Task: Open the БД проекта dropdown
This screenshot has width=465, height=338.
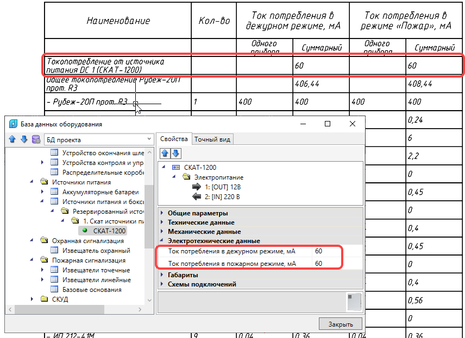Action: tap(99, 139)
